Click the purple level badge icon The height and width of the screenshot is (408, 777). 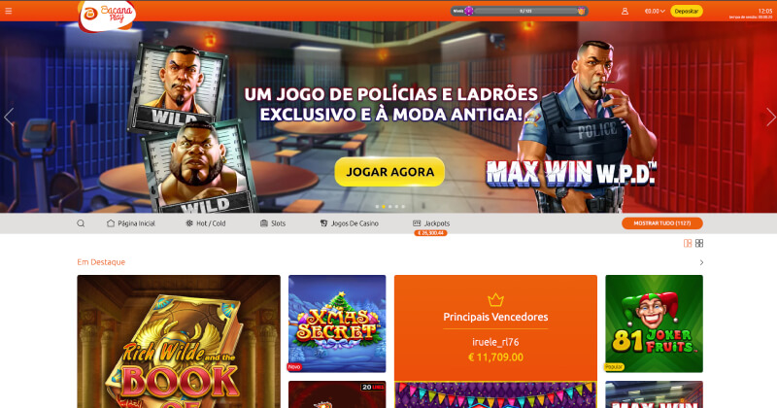point(469,11)
